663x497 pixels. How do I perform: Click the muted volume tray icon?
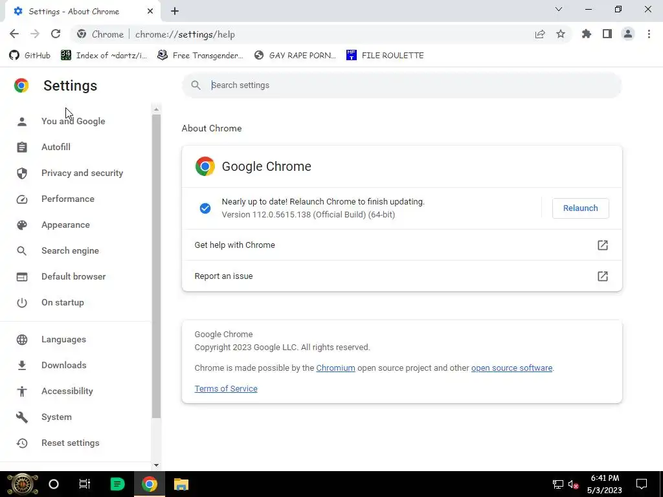point(574,485)
